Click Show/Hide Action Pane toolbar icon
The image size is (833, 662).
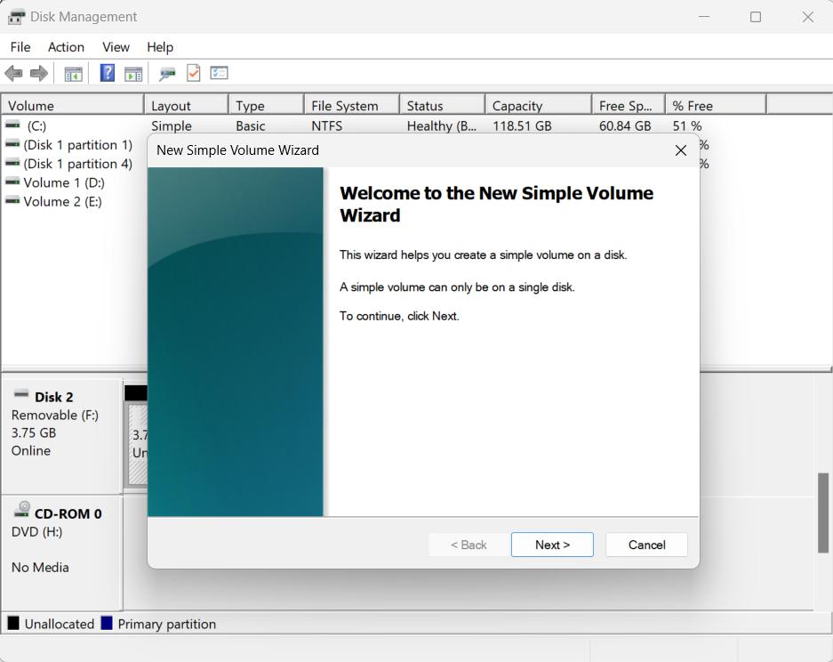point(133,73)
